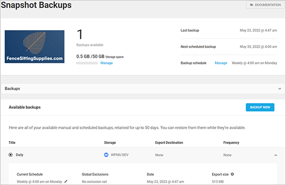Click the Export Destination column header
This screenshot has width=286, height=185.
(169, 143)
